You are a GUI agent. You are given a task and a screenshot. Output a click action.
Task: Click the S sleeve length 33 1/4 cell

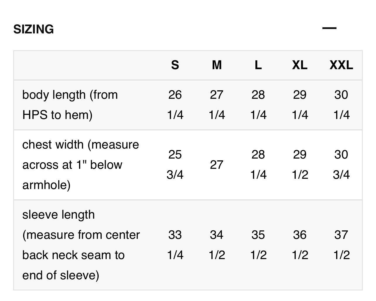[x=175, y=245]
